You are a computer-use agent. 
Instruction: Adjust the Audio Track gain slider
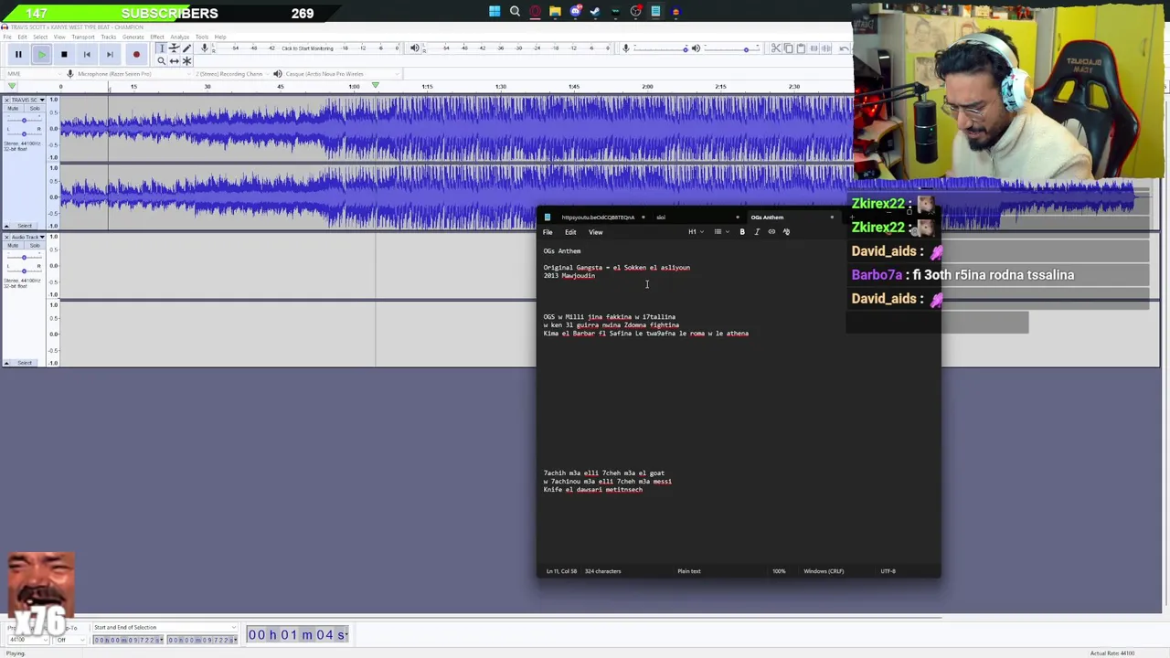tap(24, 257)
